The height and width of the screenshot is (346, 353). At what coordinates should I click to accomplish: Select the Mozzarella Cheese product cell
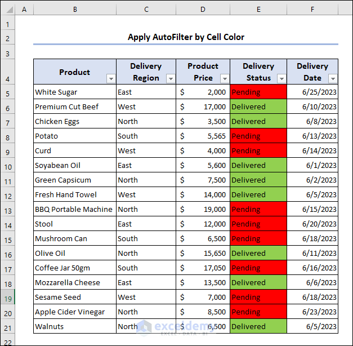(x=75, y=283)
